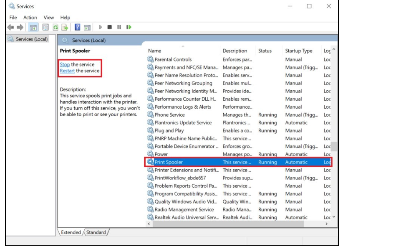Click gear icon beside PrintWorkflow_ebde657

point(151,178)
